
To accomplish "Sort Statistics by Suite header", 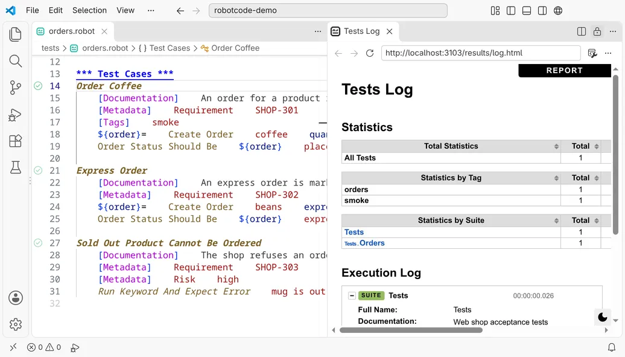I will (451, 220).
